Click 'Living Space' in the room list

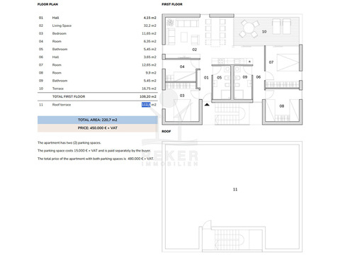tap(62, 25)
